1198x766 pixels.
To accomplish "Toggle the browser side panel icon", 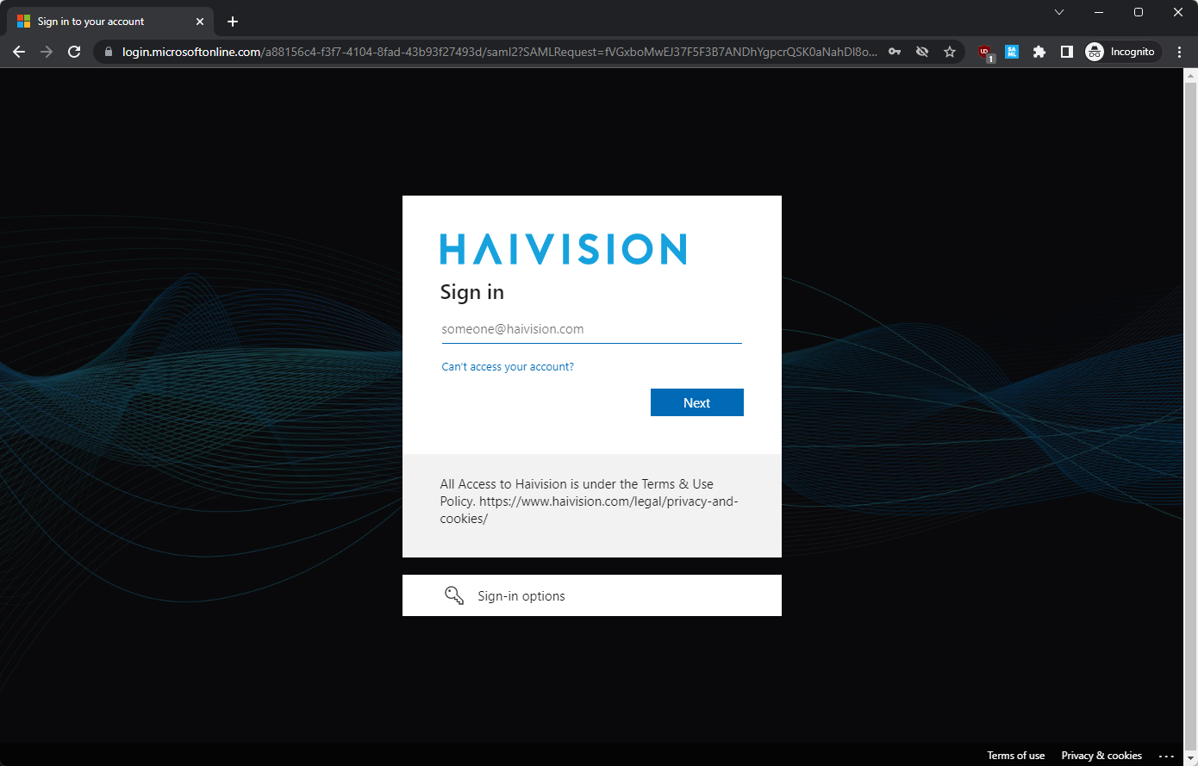I will (x=1066, y=52).
